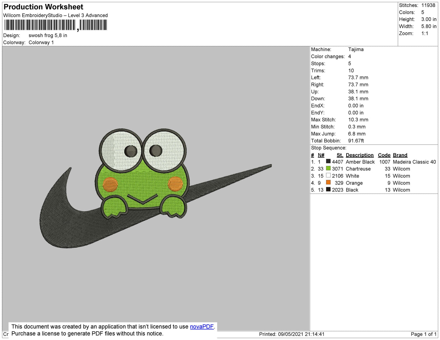The width and height of the screenshot is (440, 340).
Task: Click the St. column header
Action: coord(340,155)
